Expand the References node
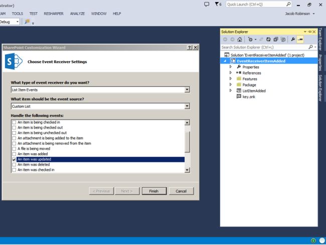The image size is (326, 245). pyautogui.click(x=230, y=73)
